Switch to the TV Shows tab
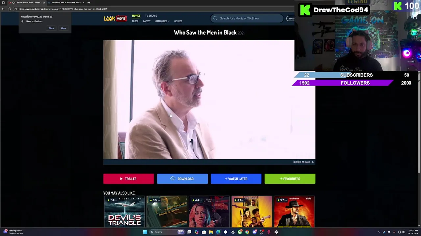This screenshot has width=421, height=236. (151, 16)
